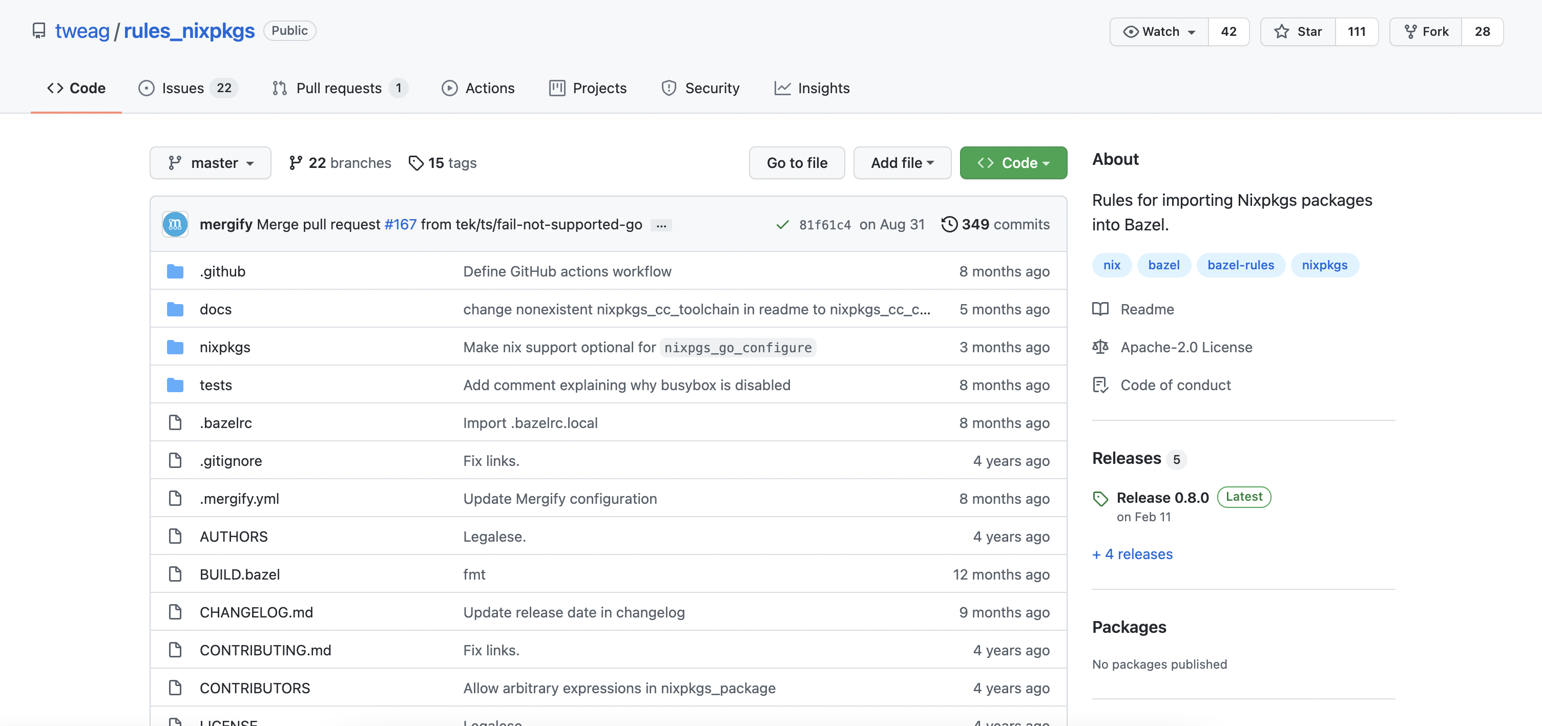Image resolution: width=1542 pixels, height=726 pixels.
Task: Open the master branch selector dropdown
Action: click(210, 163)
